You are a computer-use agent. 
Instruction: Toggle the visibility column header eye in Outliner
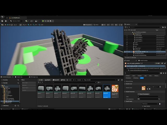(x=125, y=30)
